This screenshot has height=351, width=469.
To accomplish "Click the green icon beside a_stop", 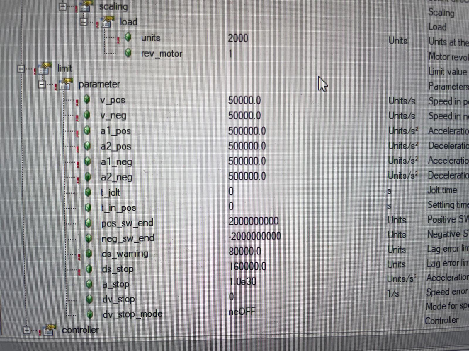I will pyautogui.click(x=90, y=284).
